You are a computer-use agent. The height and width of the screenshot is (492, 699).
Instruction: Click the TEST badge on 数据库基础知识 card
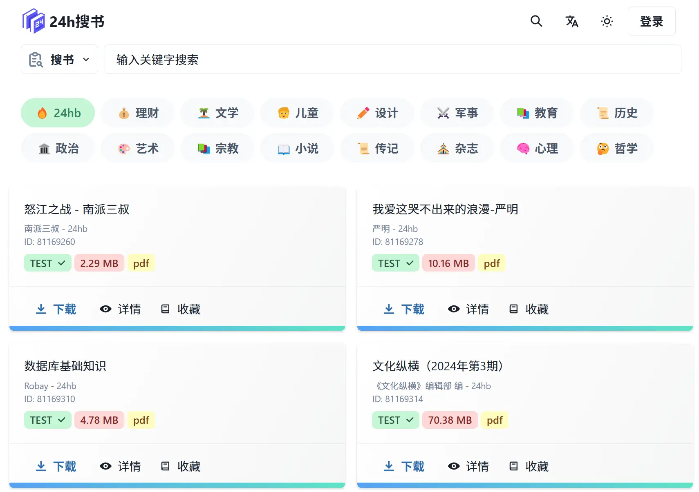pyautogui.click(x=47, y=420)
